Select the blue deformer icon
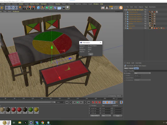The height and width of the screenshot is (125, 167). 55,8
